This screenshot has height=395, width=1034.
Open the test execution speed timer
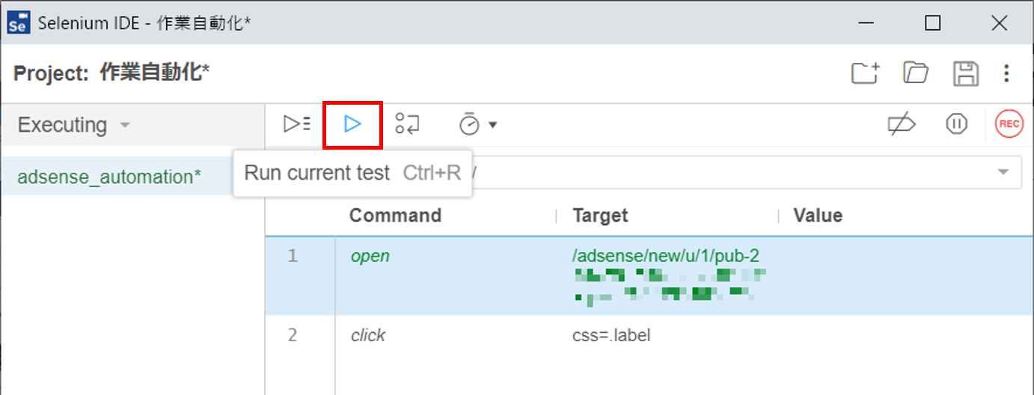[x=477, y=125]
